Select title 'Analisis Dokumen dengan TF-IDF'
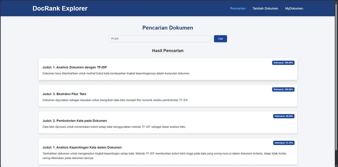 click(x=75, y=67)
